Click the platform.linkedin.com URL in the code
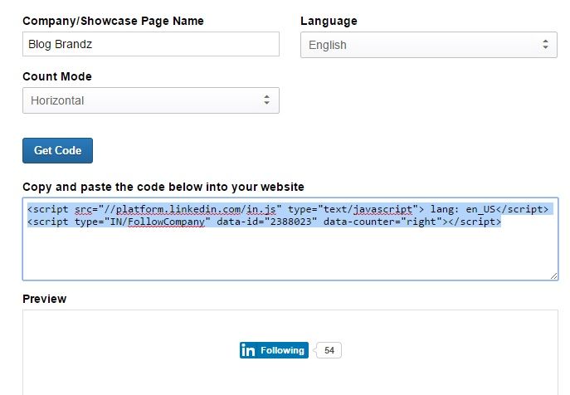The width and height of the screenshot is (570, 395). coord(174,209)
